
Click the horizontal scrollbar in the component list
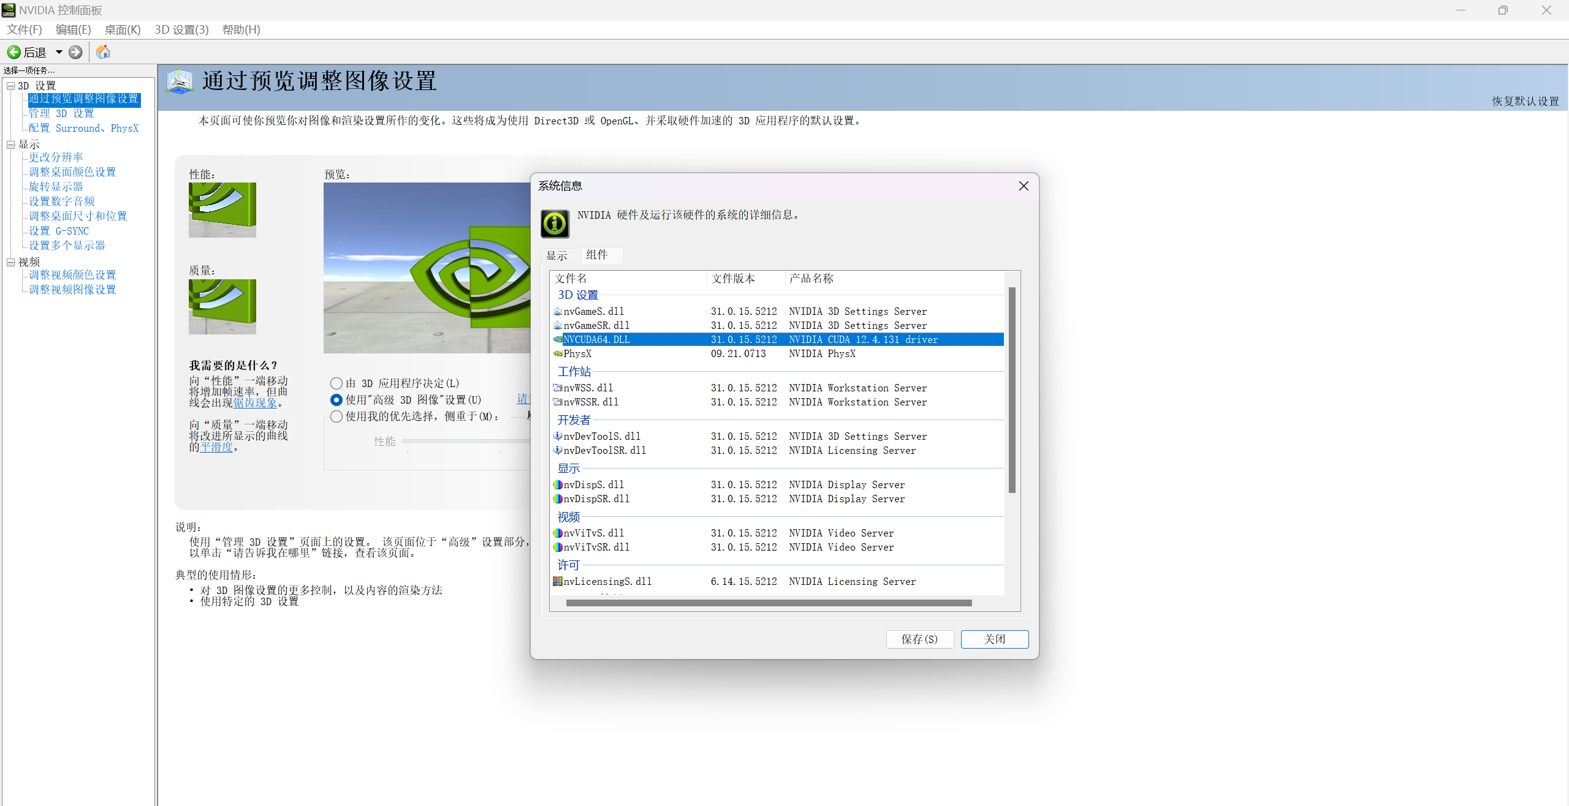769,603
